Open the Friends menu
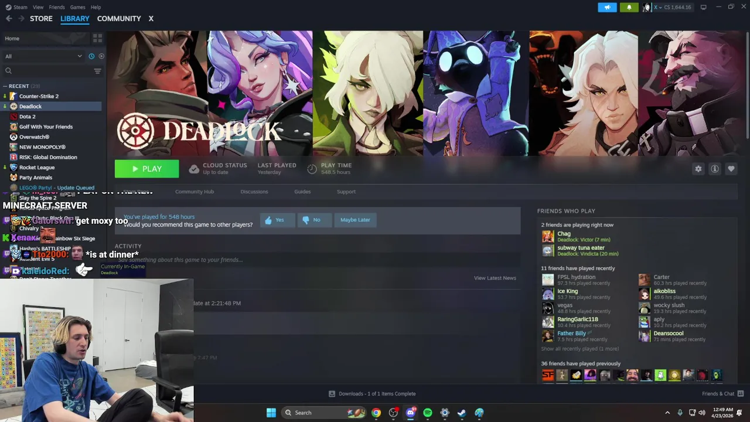Viewport: 750px width, 422px height. [57, 7]
